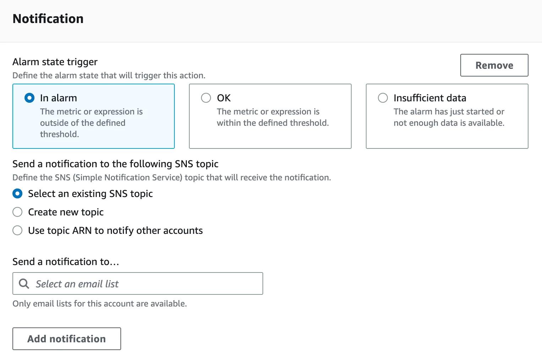Click the highlighted In alarm card
542x360 pixels.
click(93, 116)
